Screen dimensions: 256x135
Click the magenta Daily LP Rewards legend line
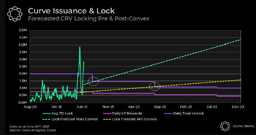pyautogui.click(x=107, y=113)
